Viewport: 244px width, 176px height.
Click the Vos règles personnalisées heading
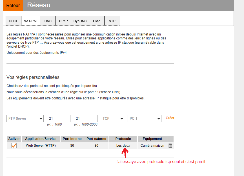tap(33, 77)
